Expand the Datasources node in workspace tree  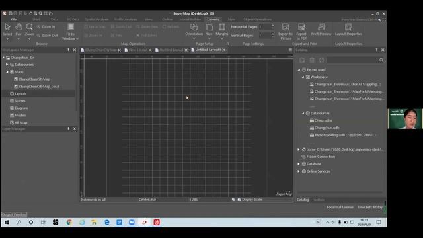pos(7,65)
